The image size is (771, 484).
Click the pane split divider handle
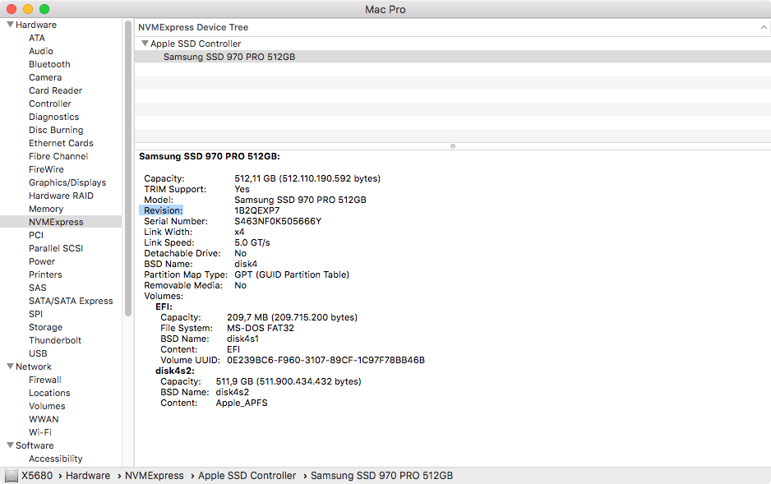[x=453, y=146]
